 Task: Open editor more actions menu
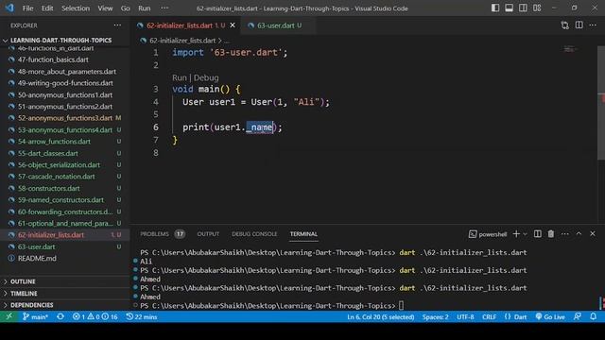pyautogui.click(x=593, y=25)
